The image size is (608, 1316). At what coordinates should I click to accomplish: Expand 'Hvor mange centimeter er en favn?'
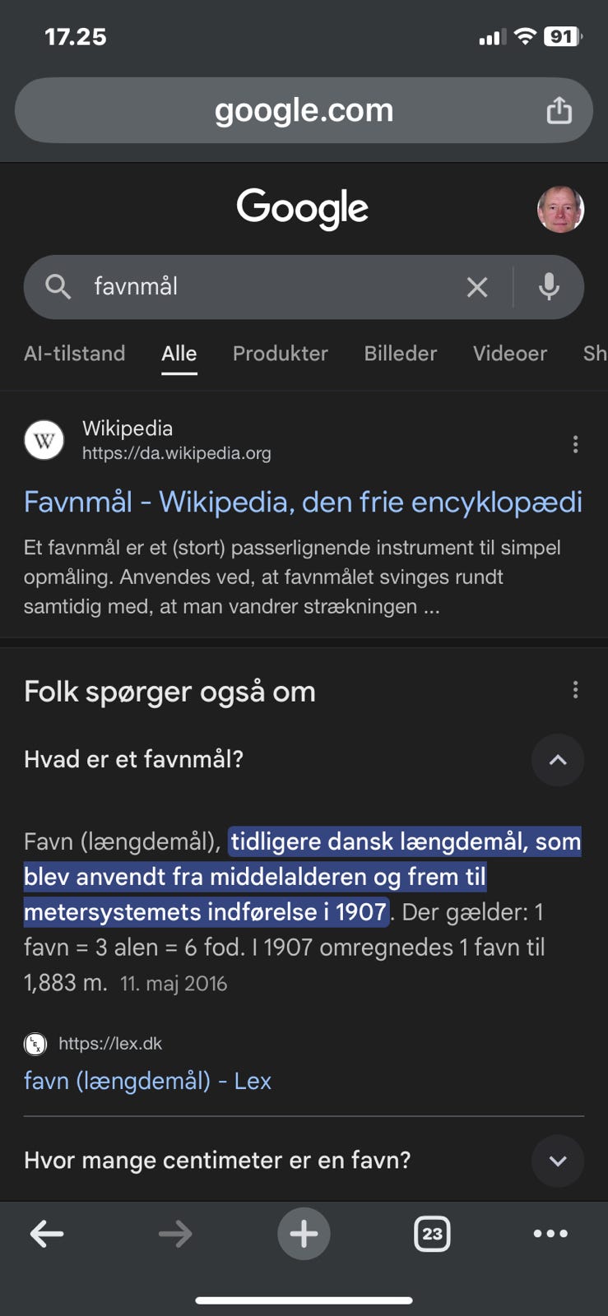click(558, 1161)
